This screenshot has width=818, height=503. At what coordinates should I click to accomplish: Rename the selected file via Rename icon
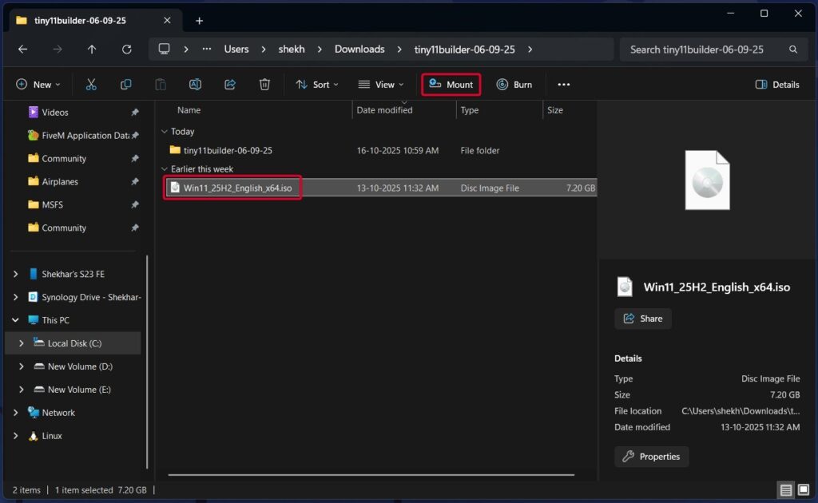tap(195, 84)
